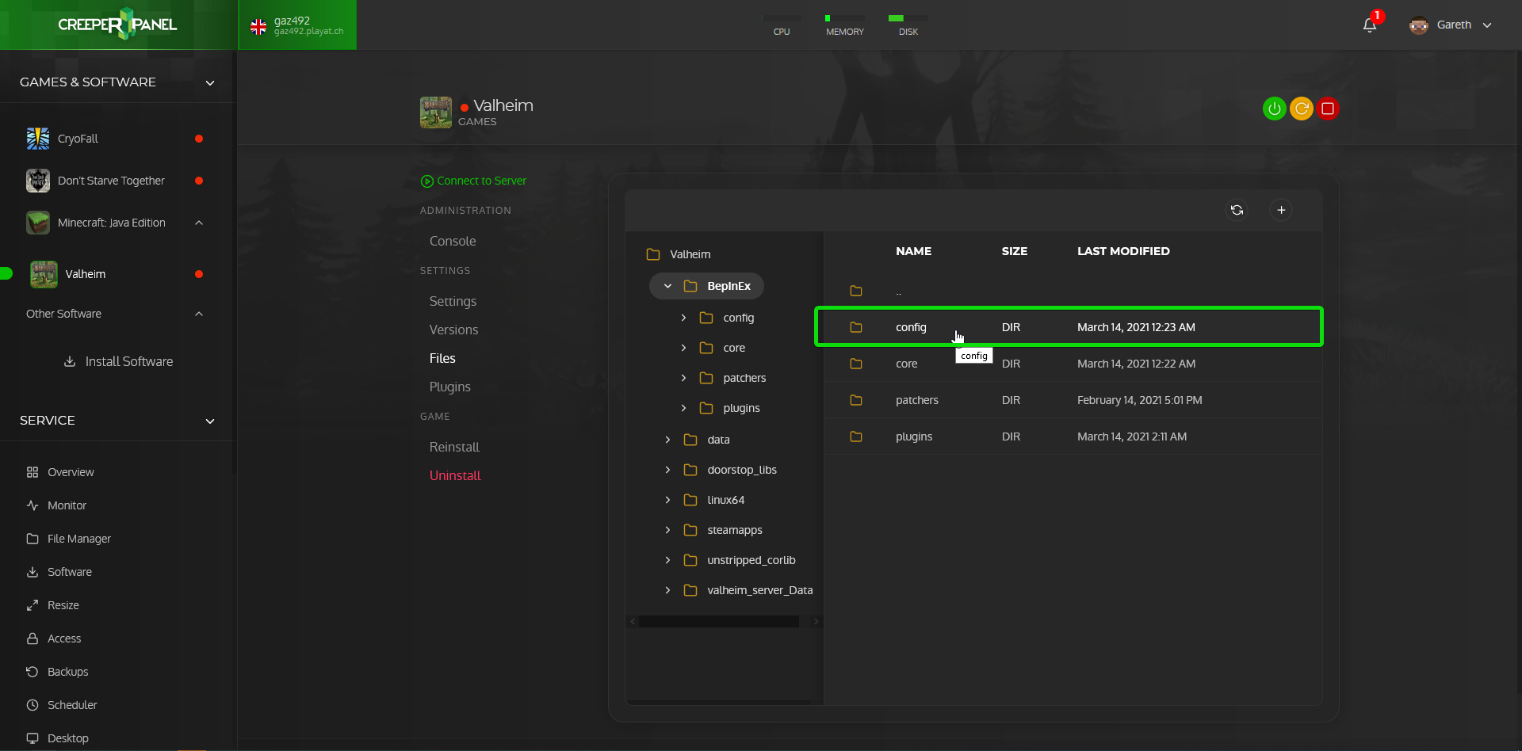Expand the plugins tree folder
The width and height of the screenshot is (1522, 751).
pyautogui.click(x=684, y=408)
